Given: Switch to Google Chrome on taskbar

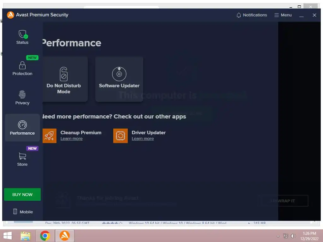Looking at the screenshot, I should point(45,236).
